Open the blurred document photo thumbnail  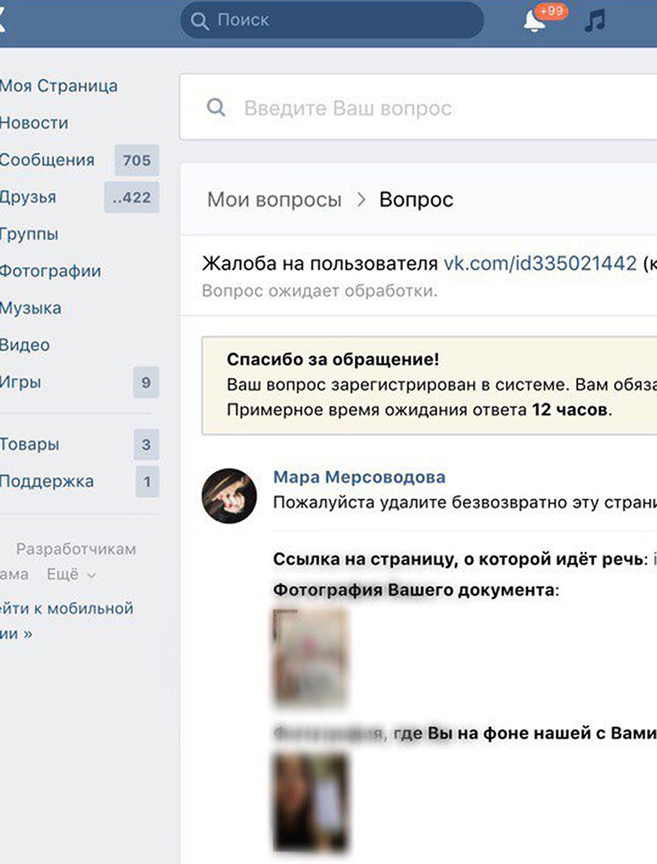click(310, 658)
